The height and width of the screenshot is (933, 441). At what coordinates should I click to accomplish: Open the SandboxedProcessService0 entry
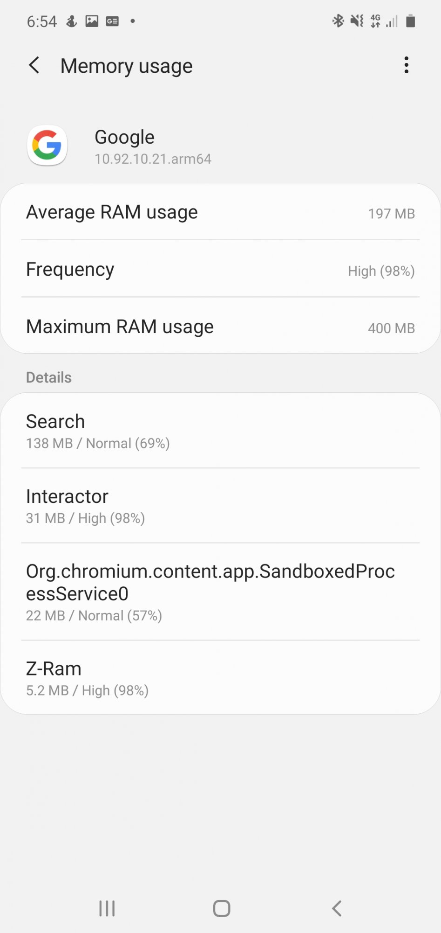(x=220, y=592)
